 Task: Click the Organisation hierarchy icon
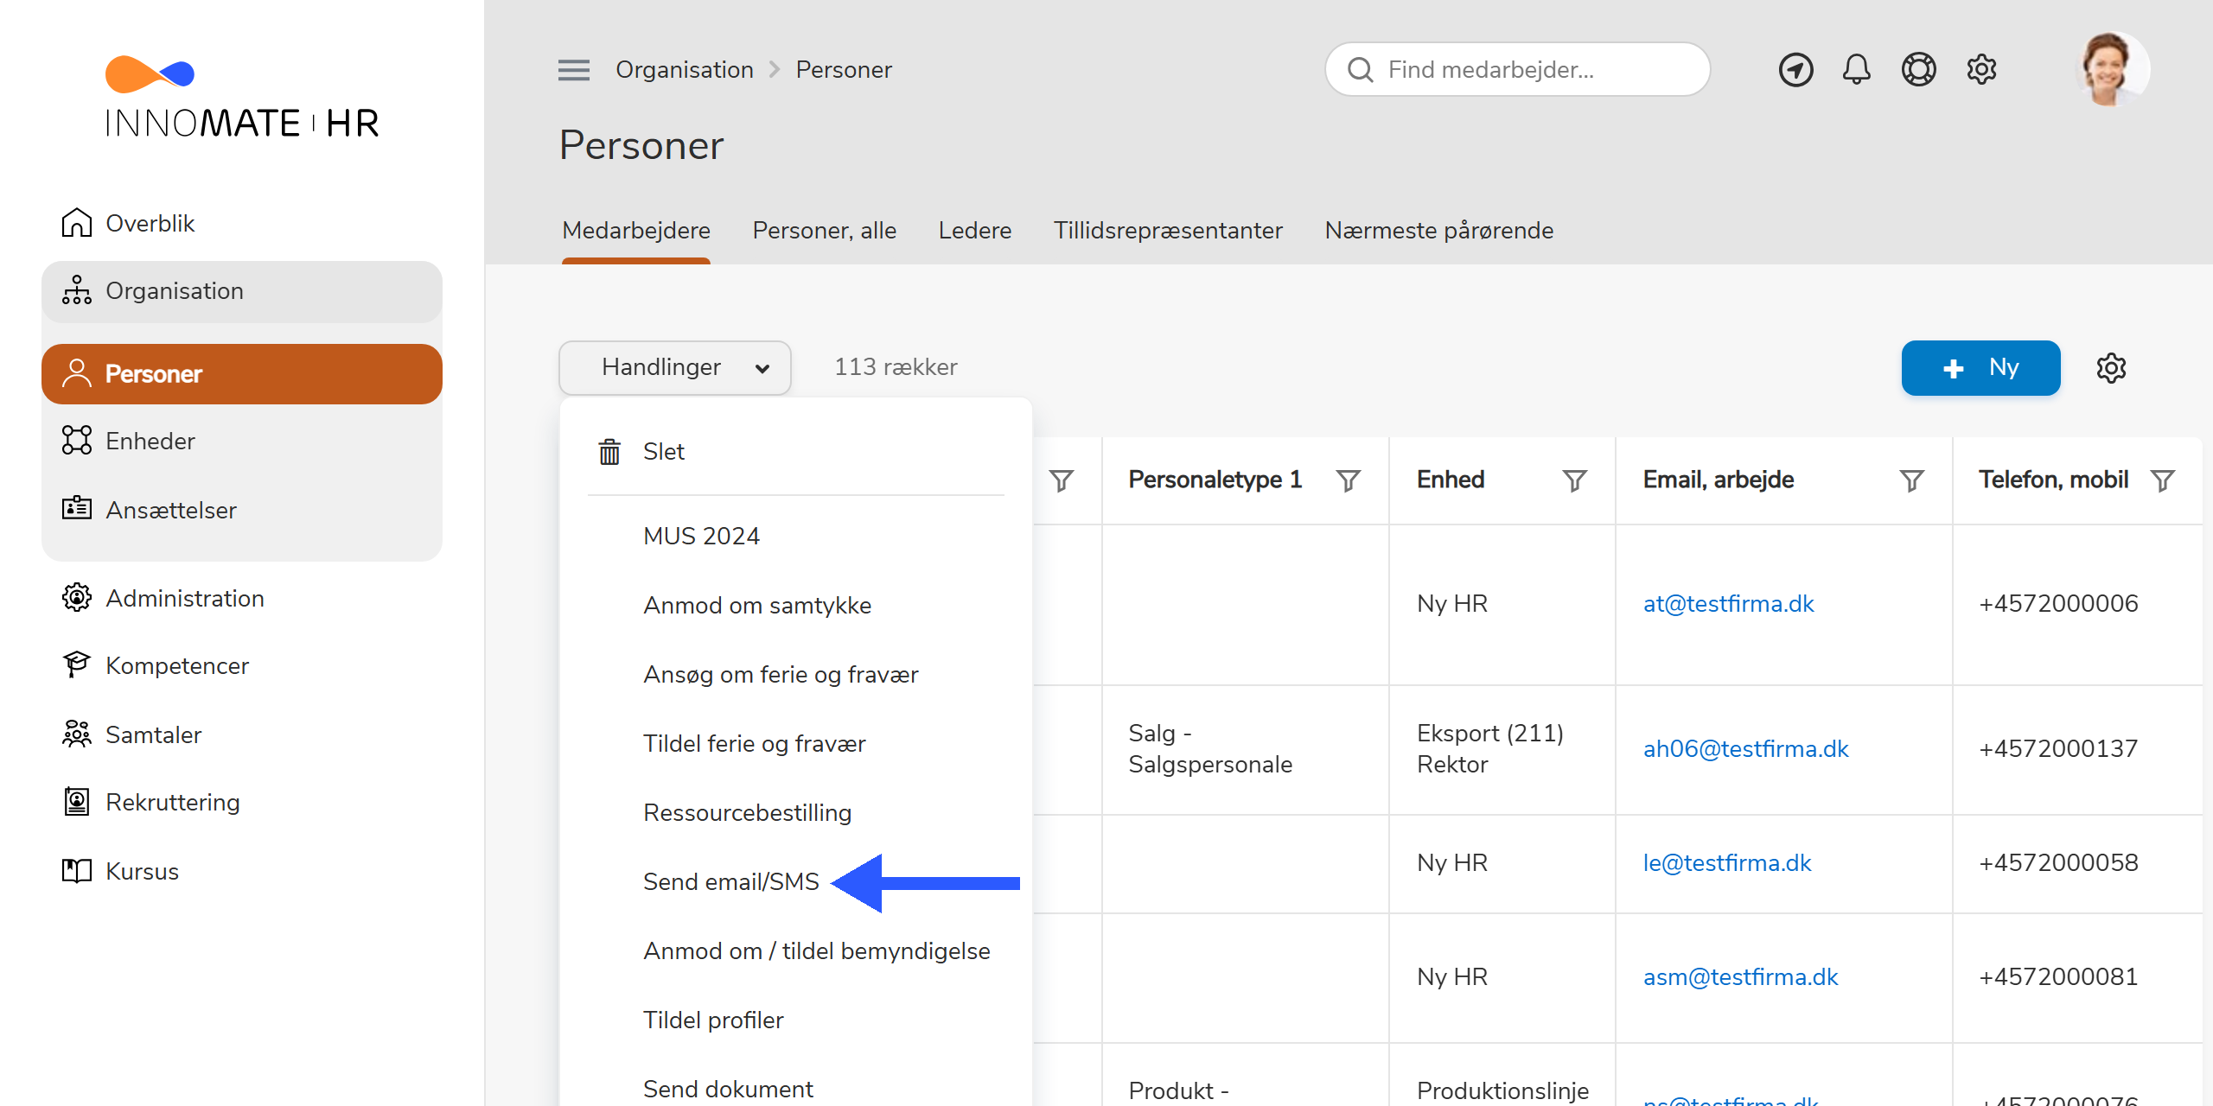point(77,290)
